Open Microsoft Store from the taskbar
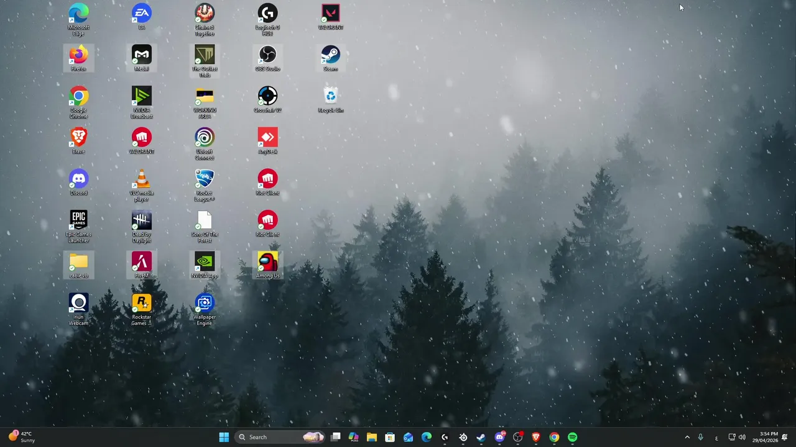This screenshot has width=796, height=447. point(390,437)
